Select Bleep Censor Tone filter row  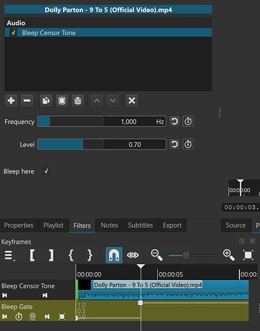(108, 32)
